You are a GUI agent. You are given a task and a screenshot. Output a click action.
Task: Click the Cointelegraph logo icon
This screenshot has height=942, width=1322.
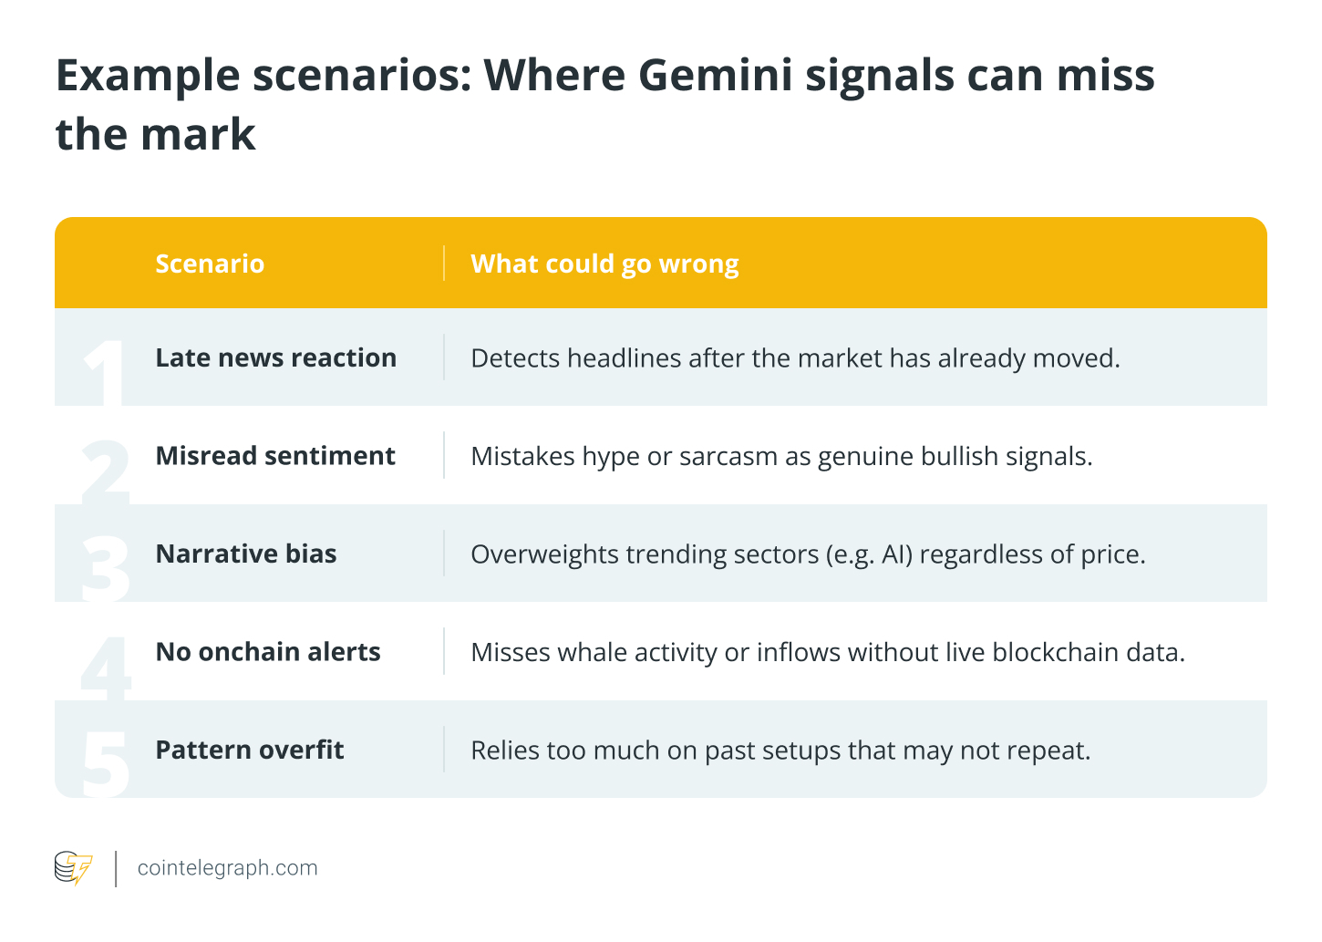pyautogui.click(x=73, y=868)
